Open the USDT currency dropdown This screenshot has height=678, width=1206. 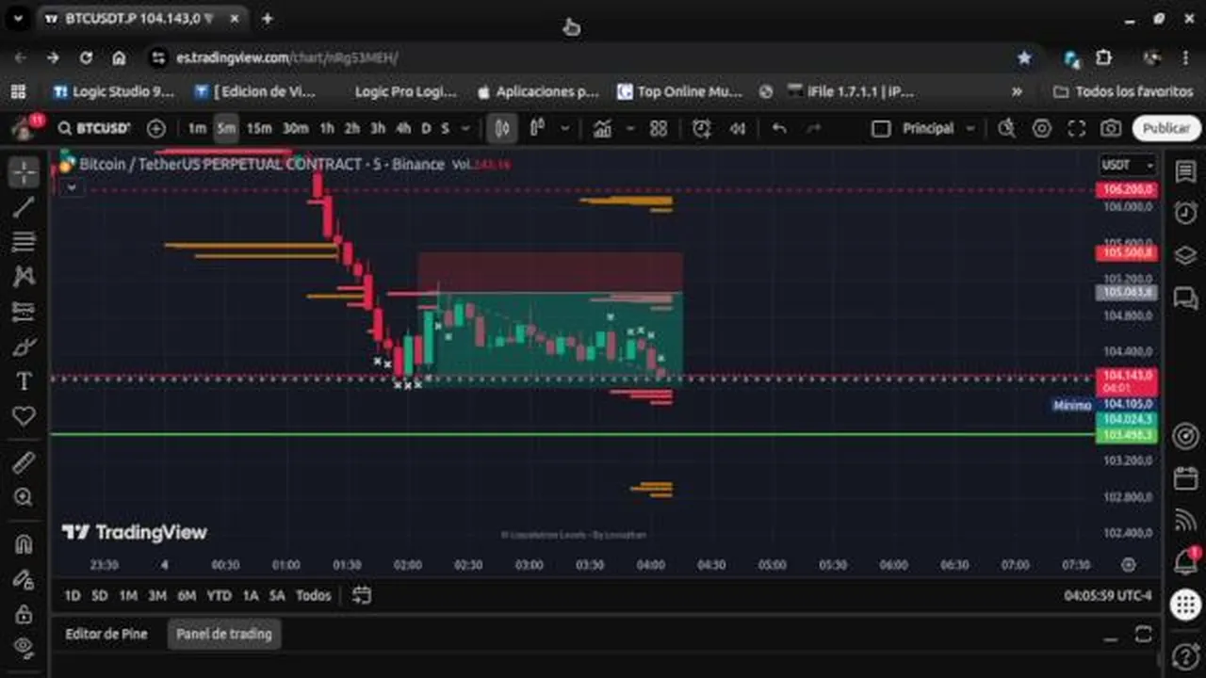[x=1128, y=165]
